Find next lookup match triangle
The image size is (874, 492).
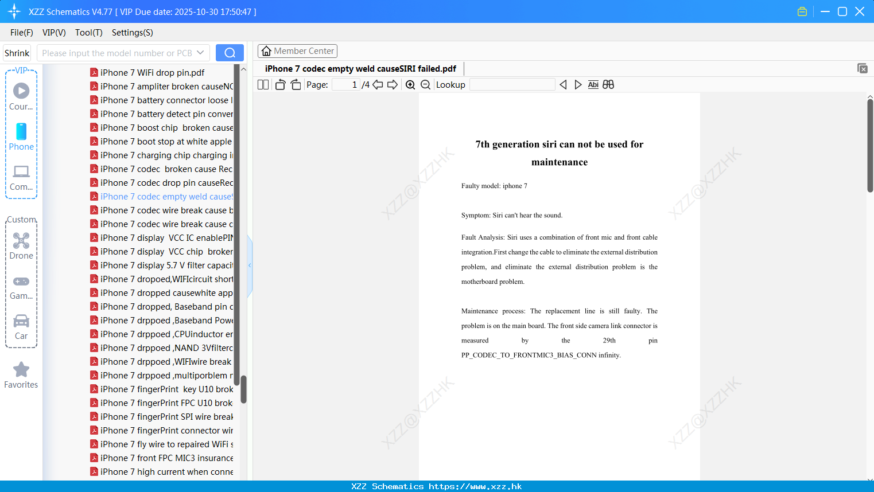578,85
